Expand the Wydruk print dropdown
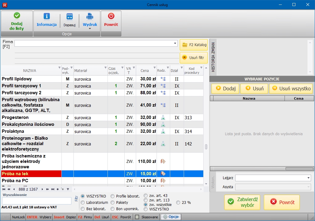 (90, 29)
